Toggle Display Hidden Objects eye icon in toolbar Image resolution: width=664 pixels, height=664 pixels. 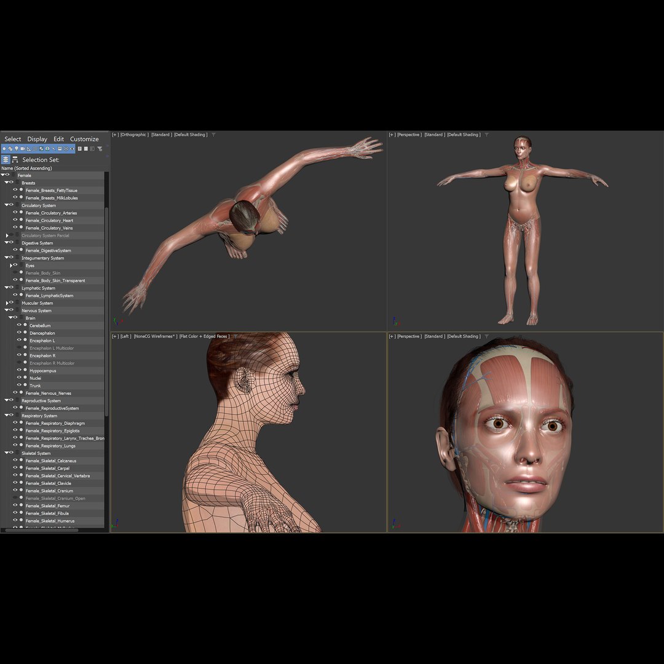[x=73, y=149]
